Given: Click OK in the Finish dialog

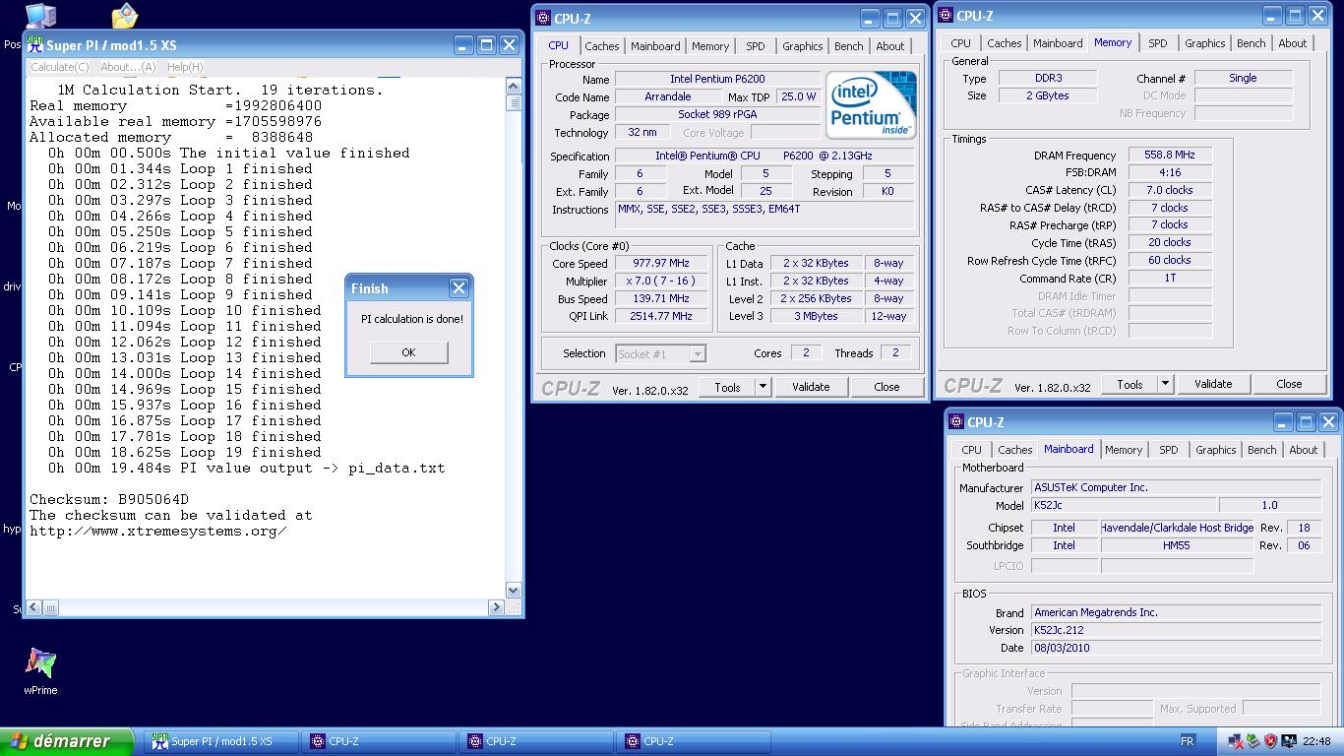Looking at the screenshot, I should pyautogui.click(x=408, y=352).
